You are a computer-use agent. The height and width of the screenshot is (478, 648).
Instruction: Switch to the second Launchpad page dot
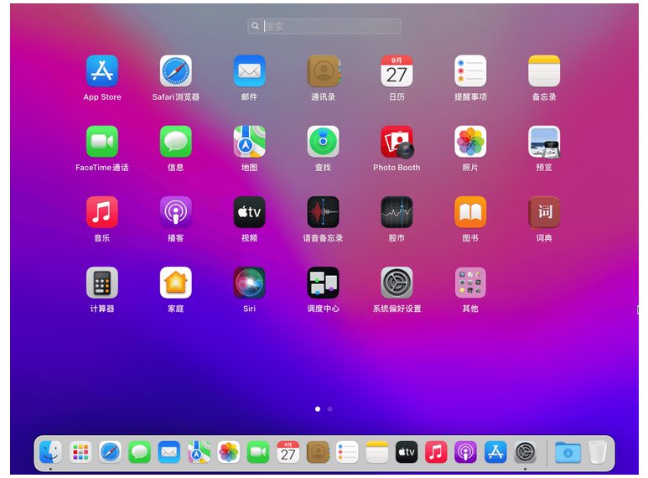click(329, 409)
